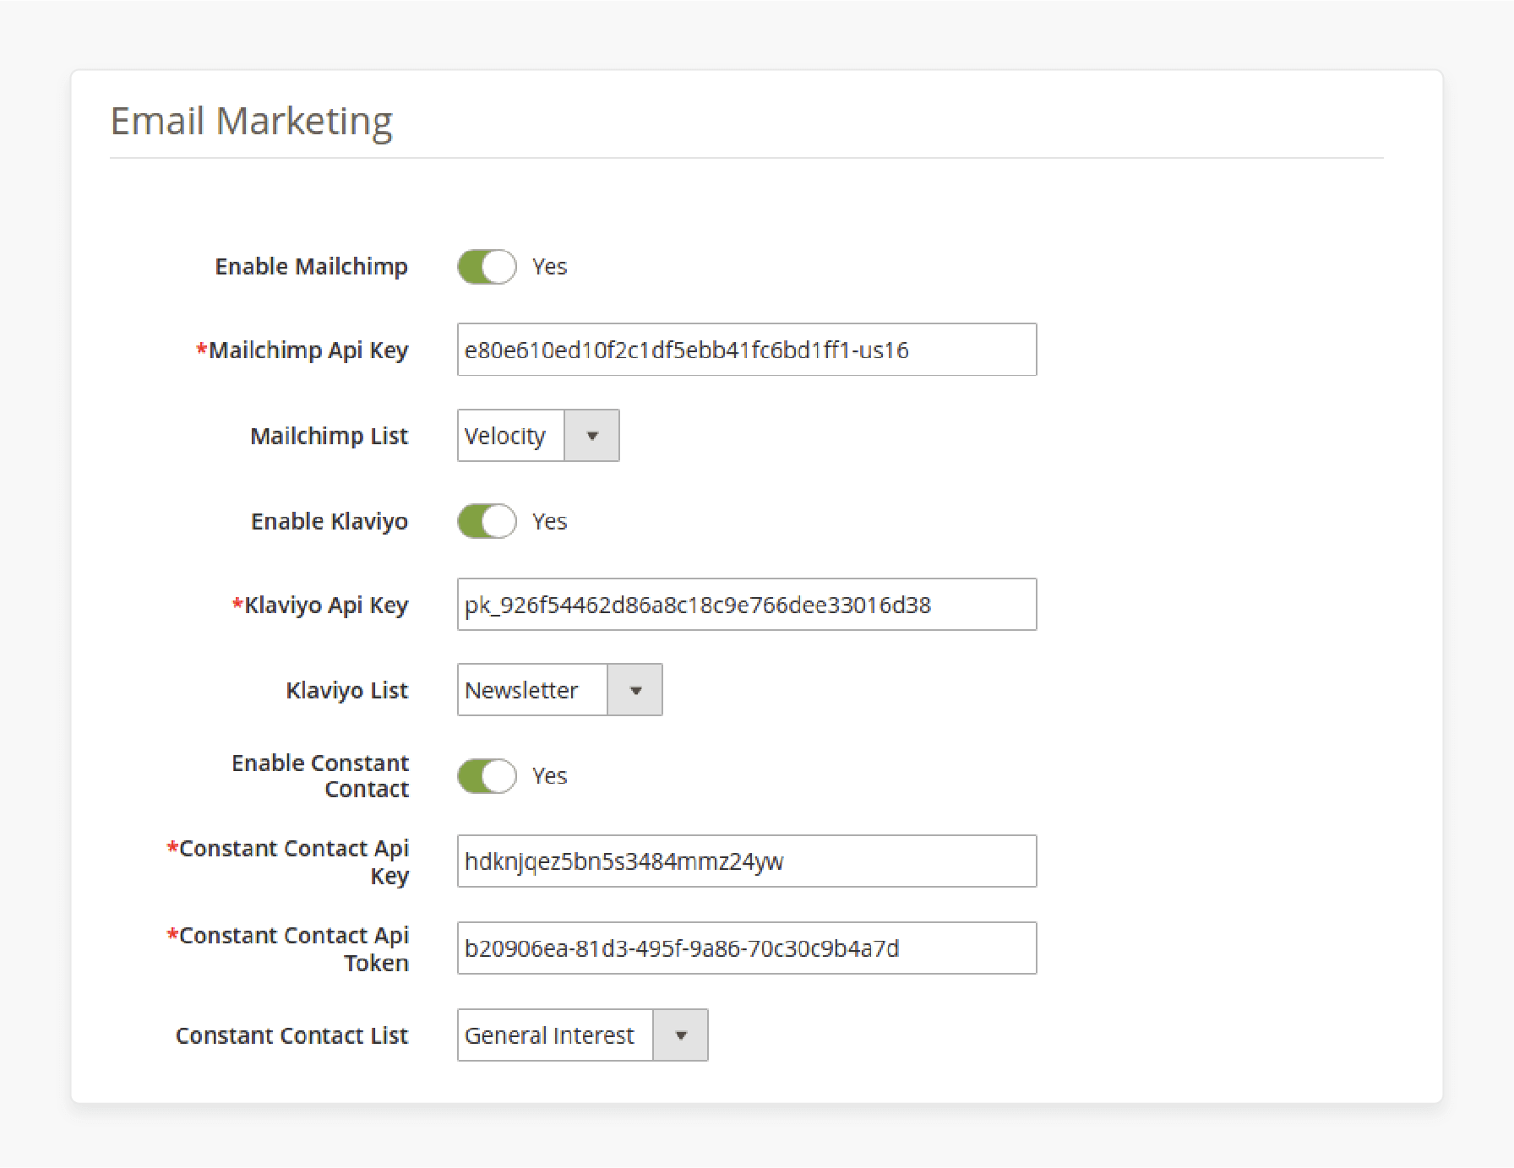
Task: Click the Constant Contact Api Token label
Action: tap(288, 949)
